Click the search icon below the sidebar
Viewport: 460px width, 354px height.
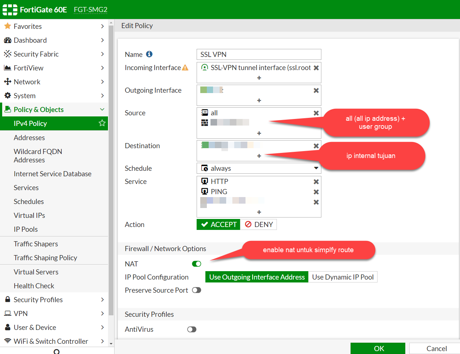[x=57, y=351]
